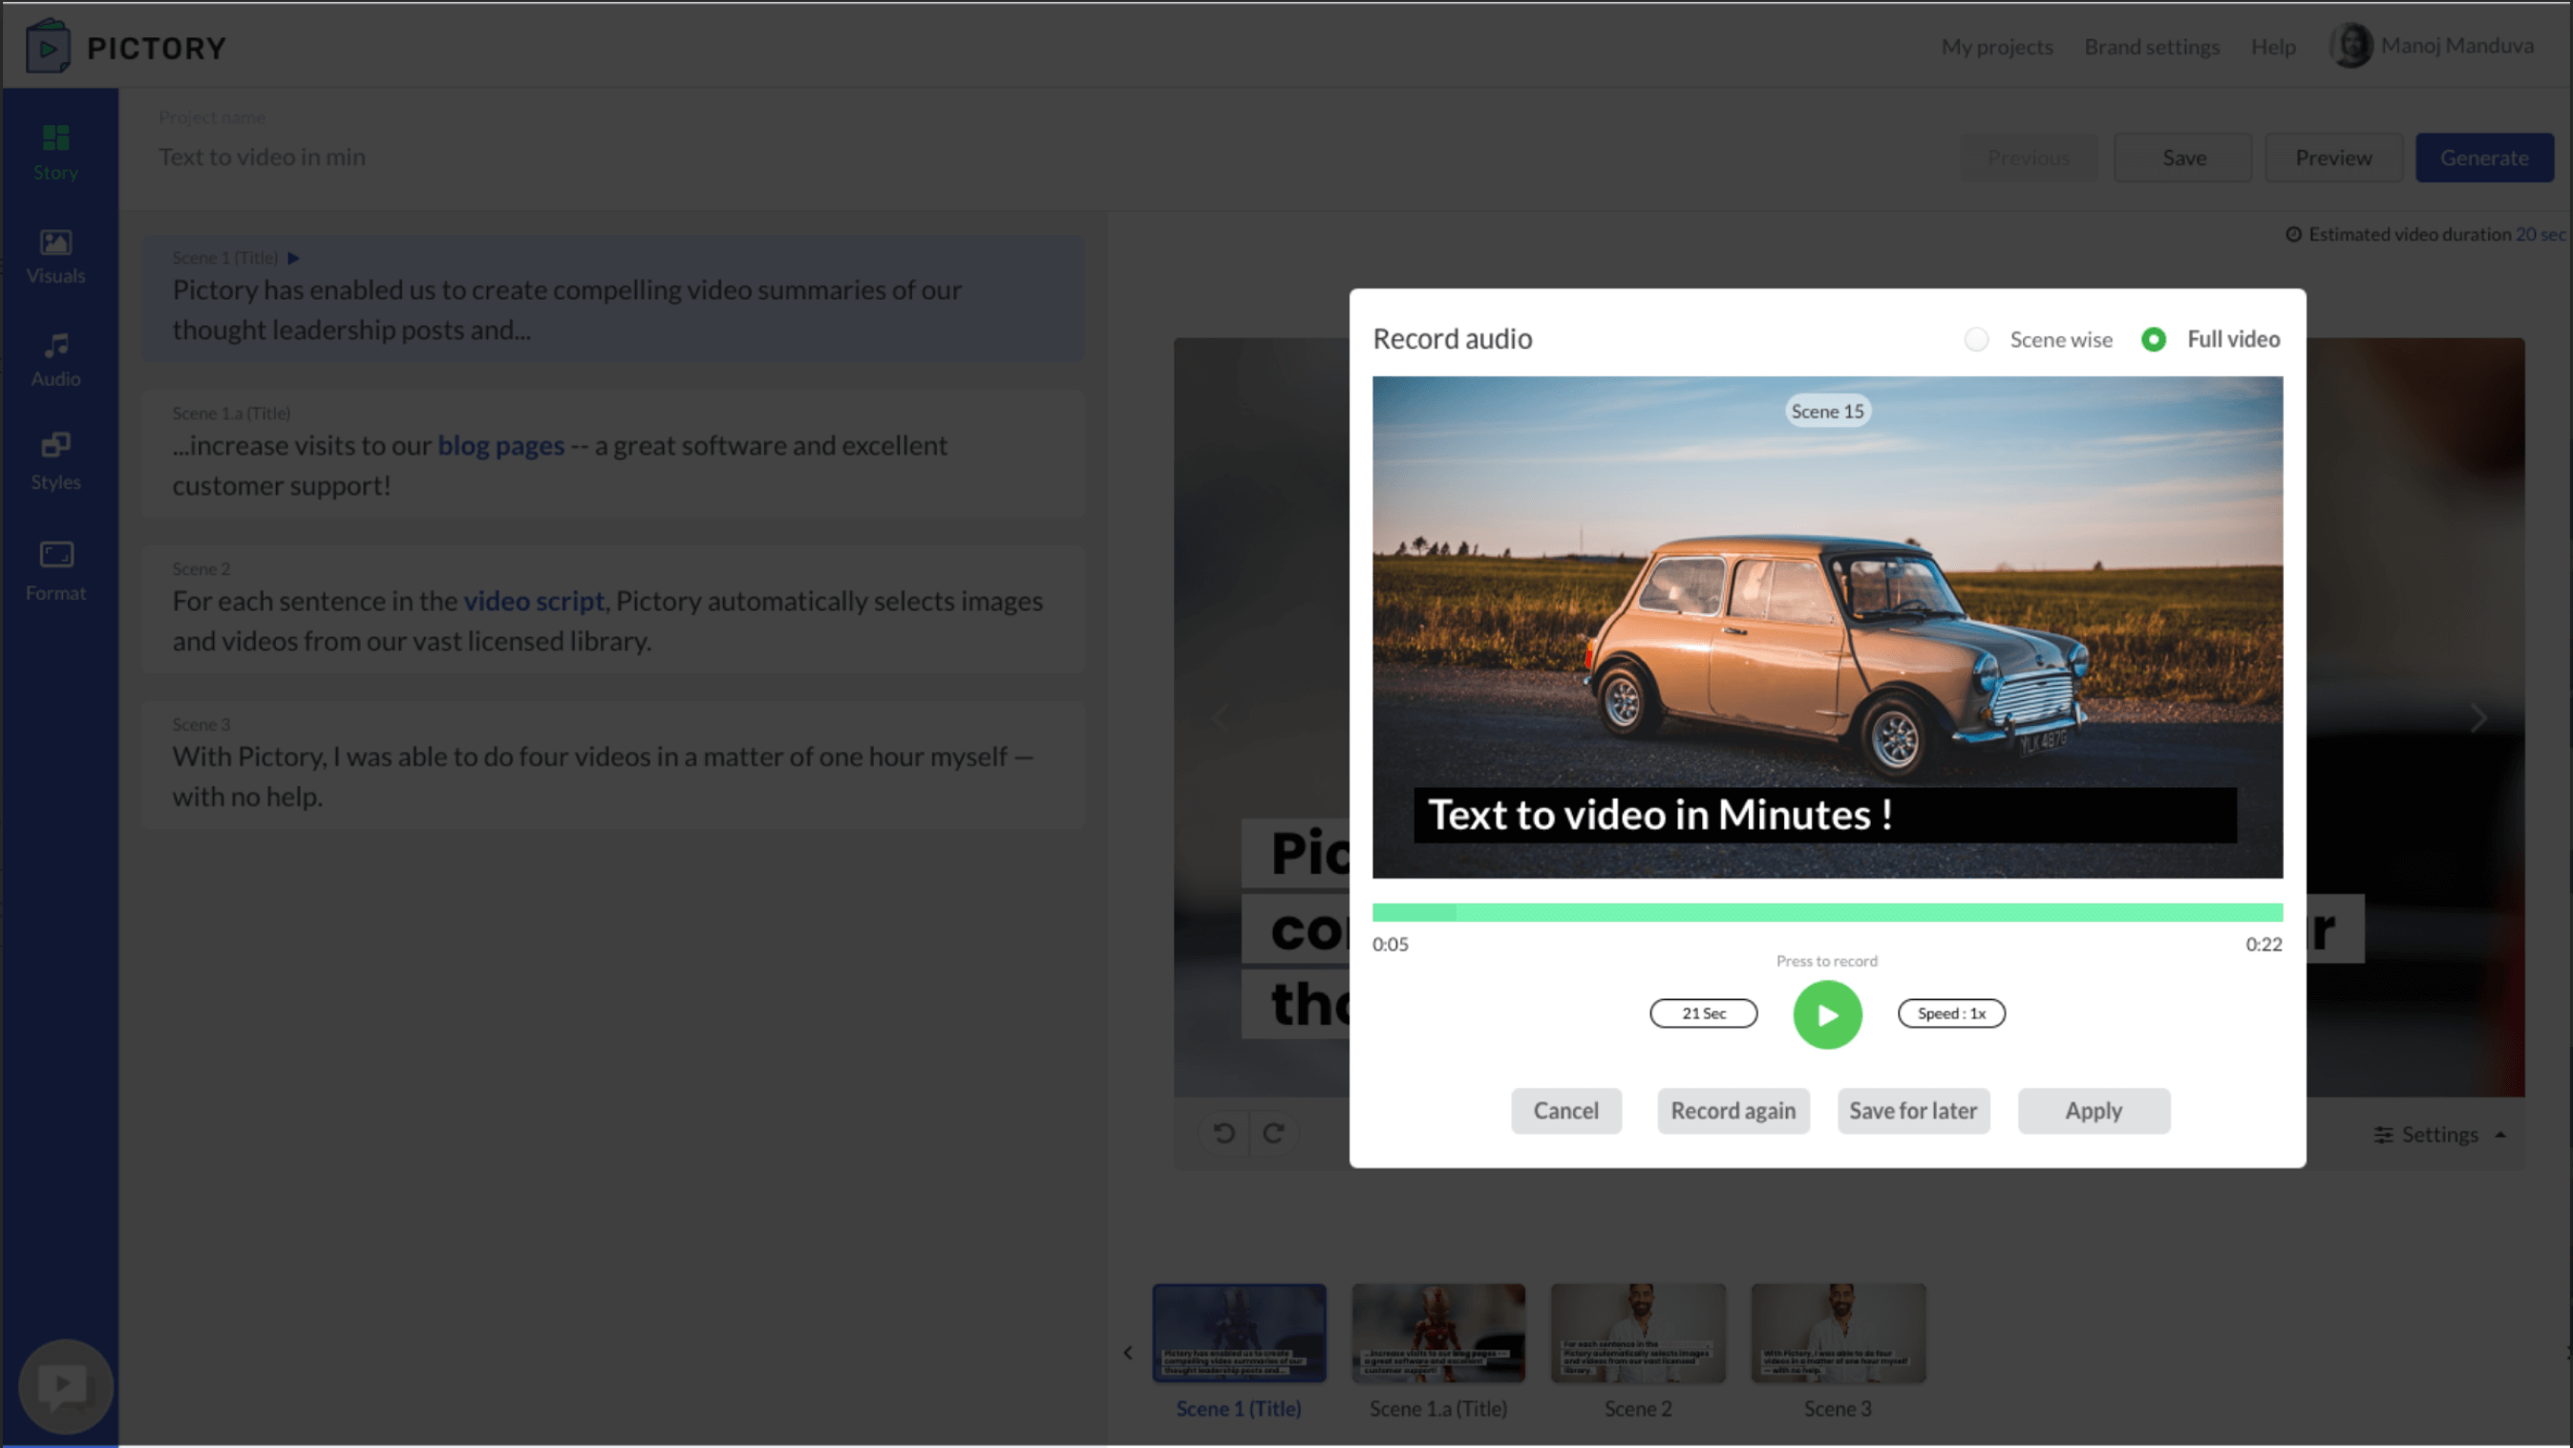Click the undo arrow icon
This screenshot has width=2573, height=1448.
click(x=1223, y=1133)
